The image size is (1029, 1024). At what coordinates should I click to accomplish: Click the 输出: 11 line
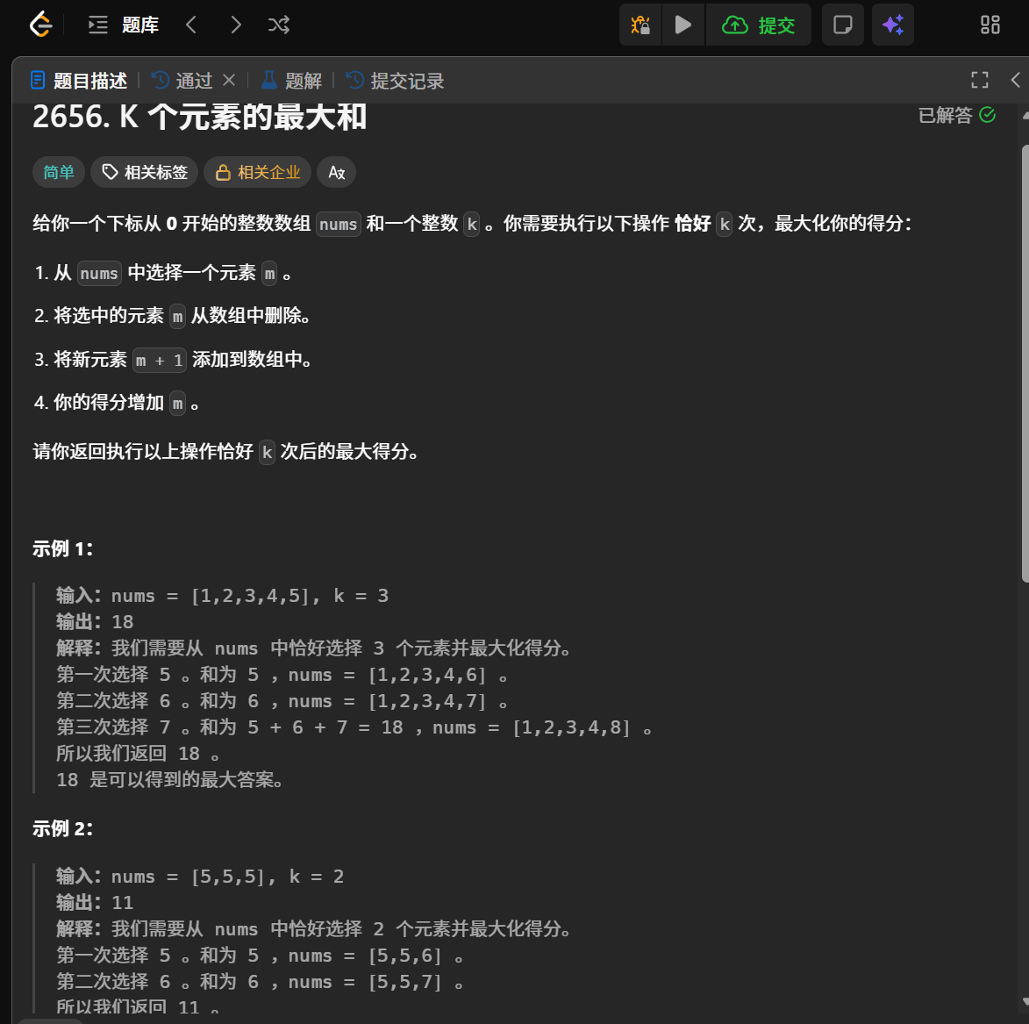[x=95, y=903]
